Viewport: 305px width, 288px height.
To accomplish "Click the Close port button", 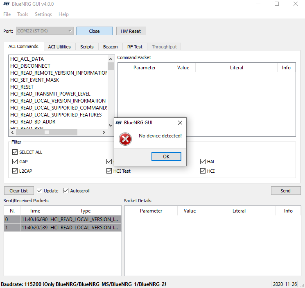I will pyautogui.click(x=95, y=31).
